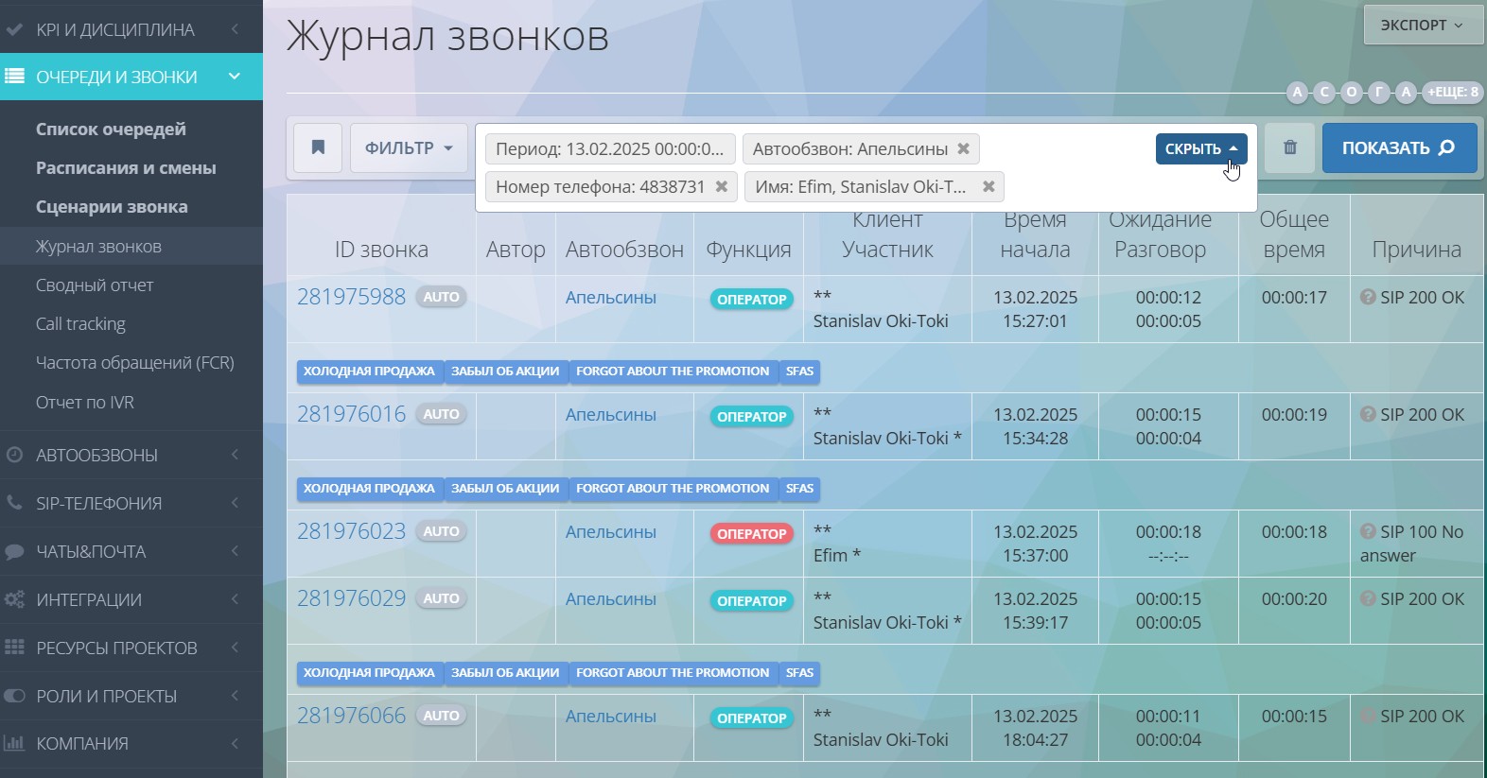Remove the Автообзвон: Апельсины filter chip
1487x778 pixels.
[x=963, y=148]
